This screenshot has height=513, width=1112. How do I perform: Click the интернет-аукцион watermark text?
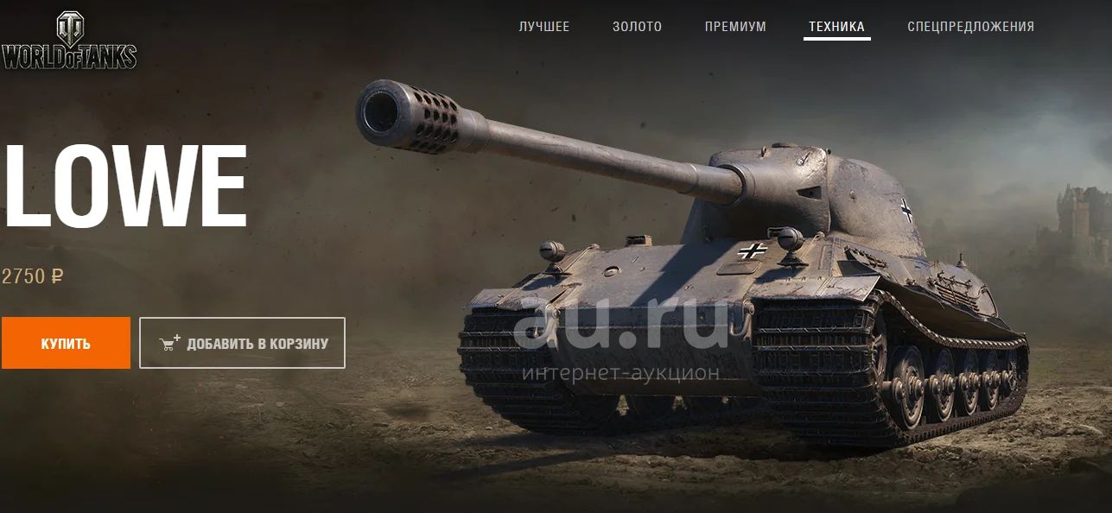[620, 372]
